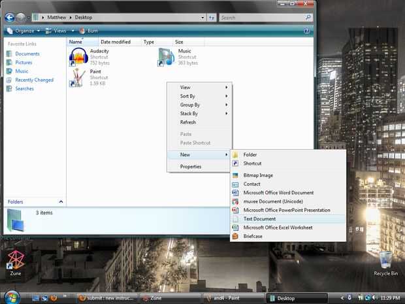Choose Briefcase in New submenu
Screen dimensions: 405x304
[x=288, y=237]
